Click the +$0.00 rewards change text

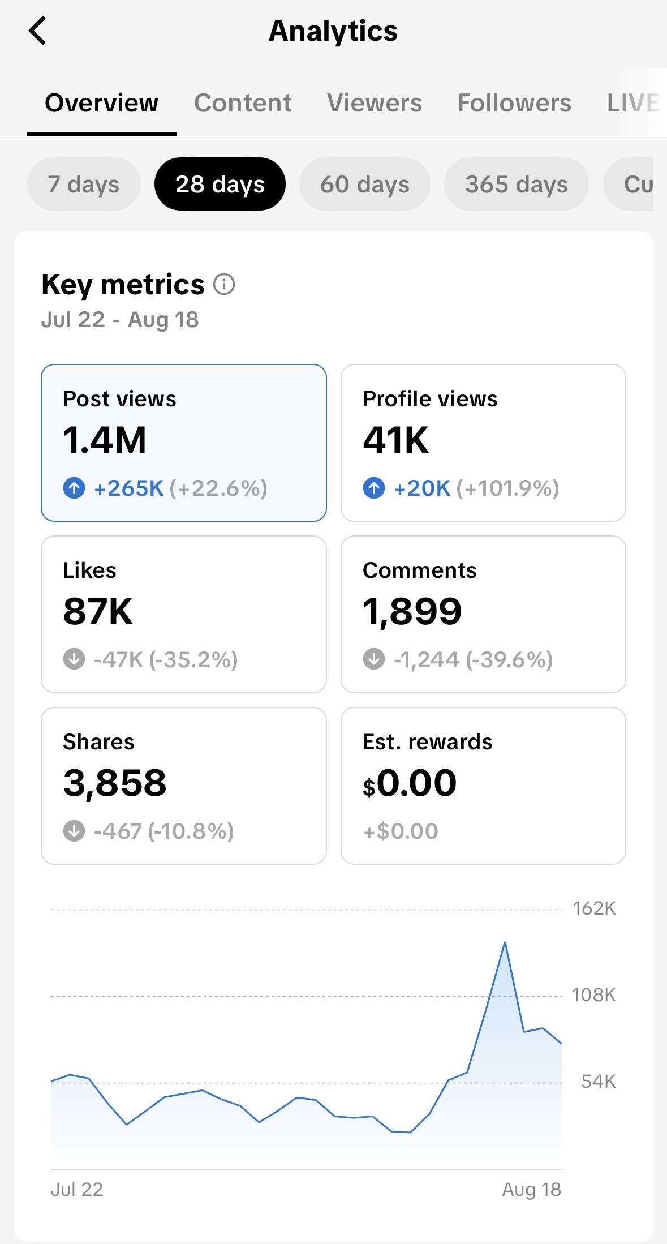[401, 831]
